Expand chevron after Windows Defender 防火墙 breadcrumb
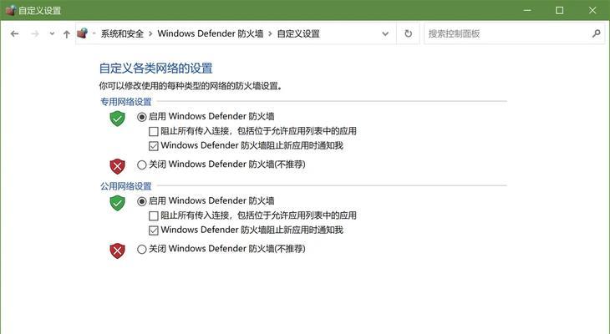The image size is (610, 334). click(271, 34)
